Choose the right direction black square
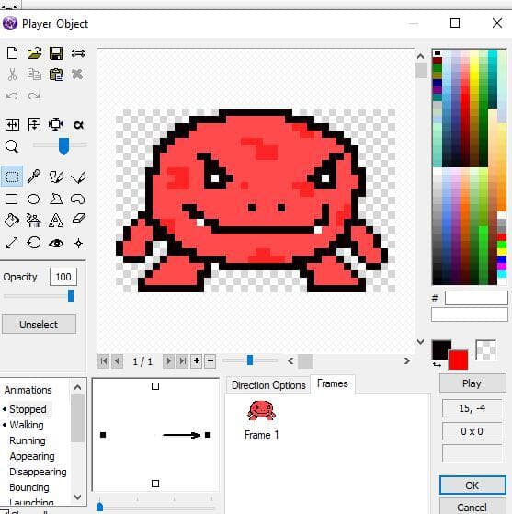The width and height of the screenshot is (512, 514). click(x=208, y=435)
